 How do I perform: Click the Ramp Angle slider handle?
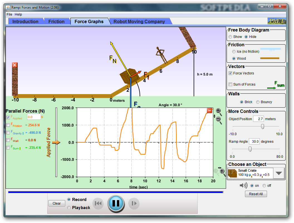tap(250, 149)
